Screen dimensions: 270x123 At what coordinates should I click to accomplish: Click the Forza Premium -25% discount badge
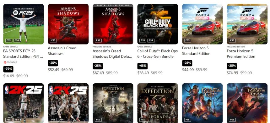click(x=232, y=66)
